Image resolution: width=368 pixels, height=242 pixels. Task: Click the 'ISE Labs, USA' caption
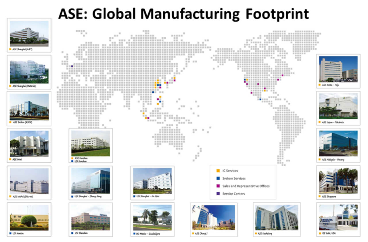click(x=329, y=233)
